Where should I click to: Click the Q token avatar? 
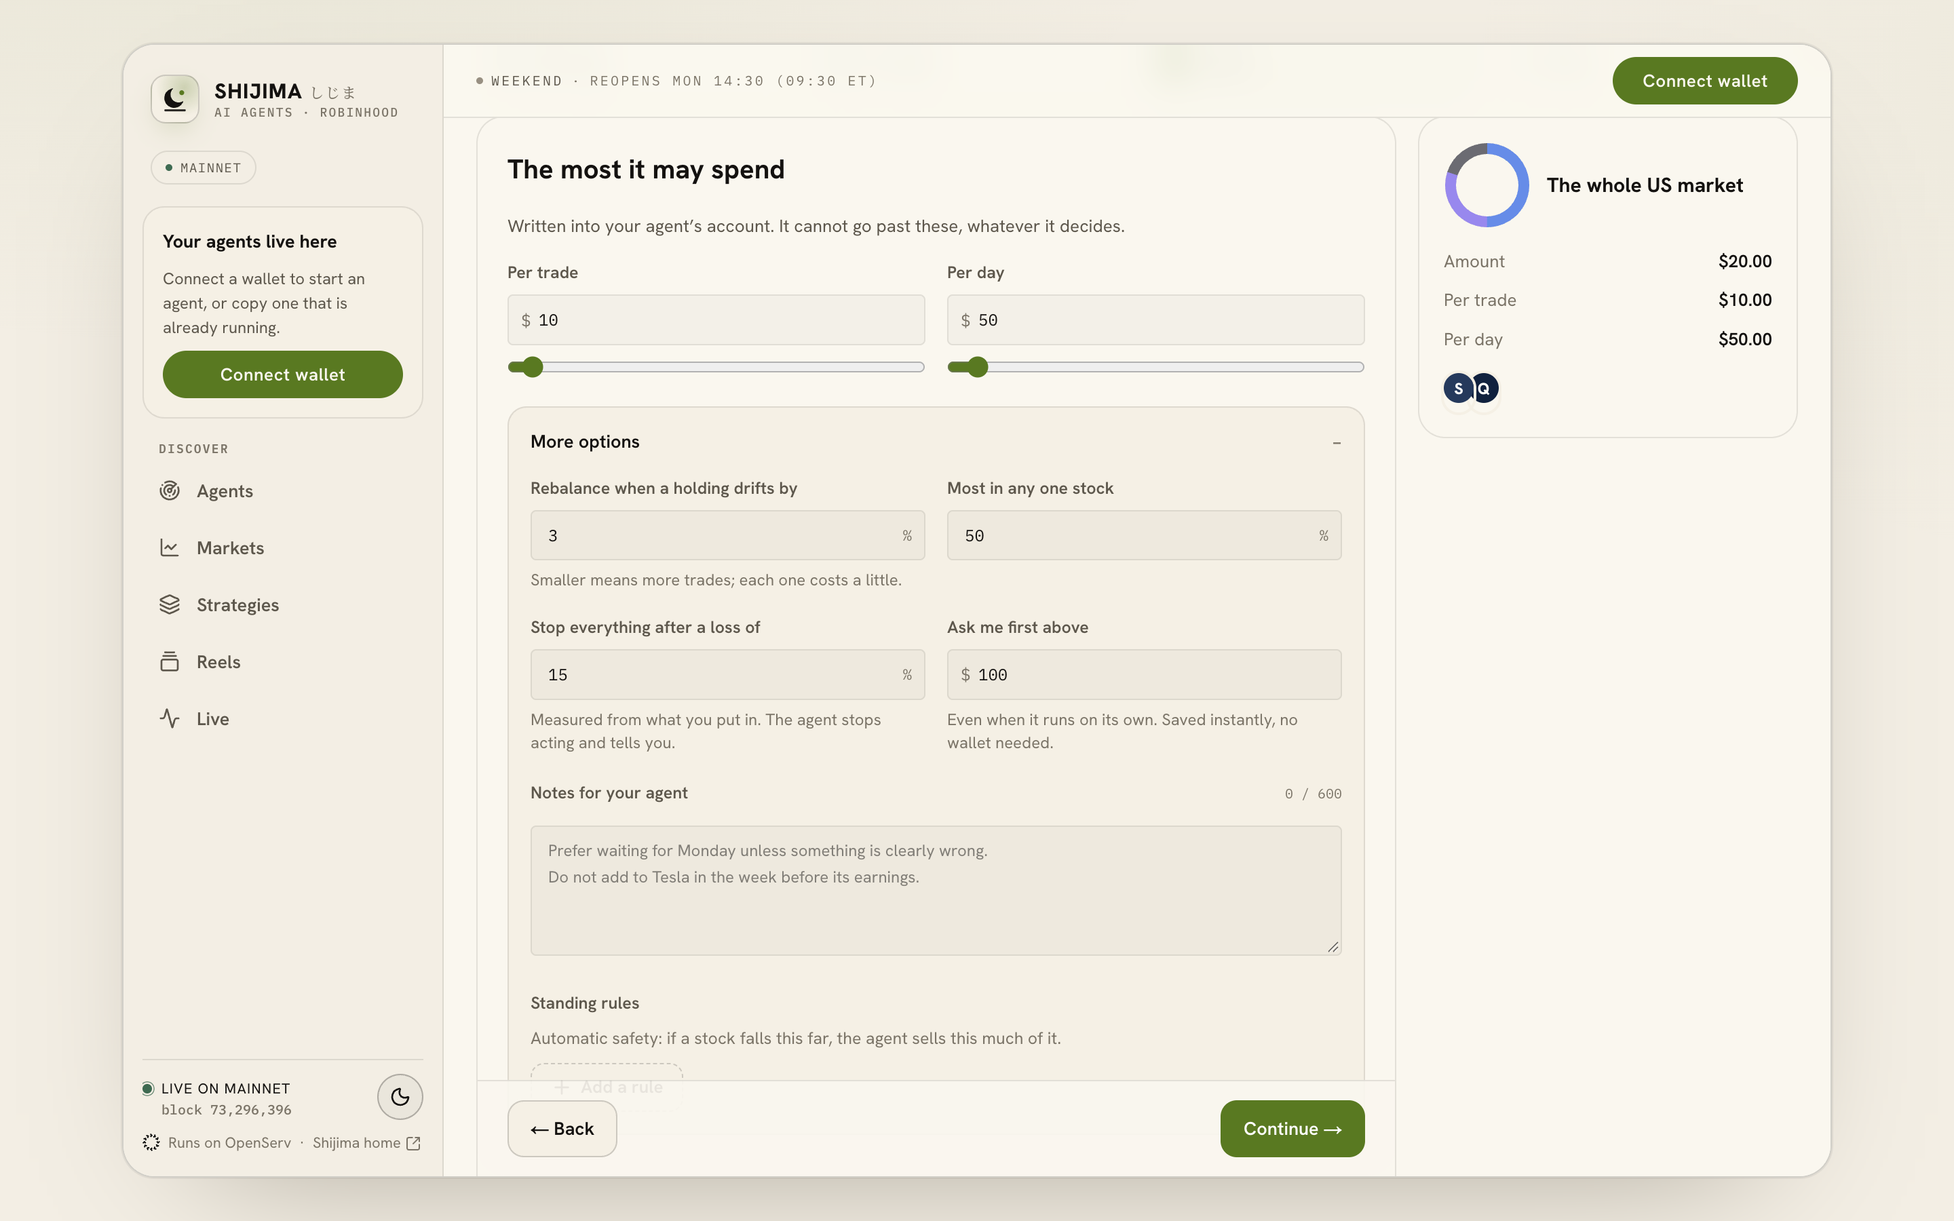(1484, 389)
